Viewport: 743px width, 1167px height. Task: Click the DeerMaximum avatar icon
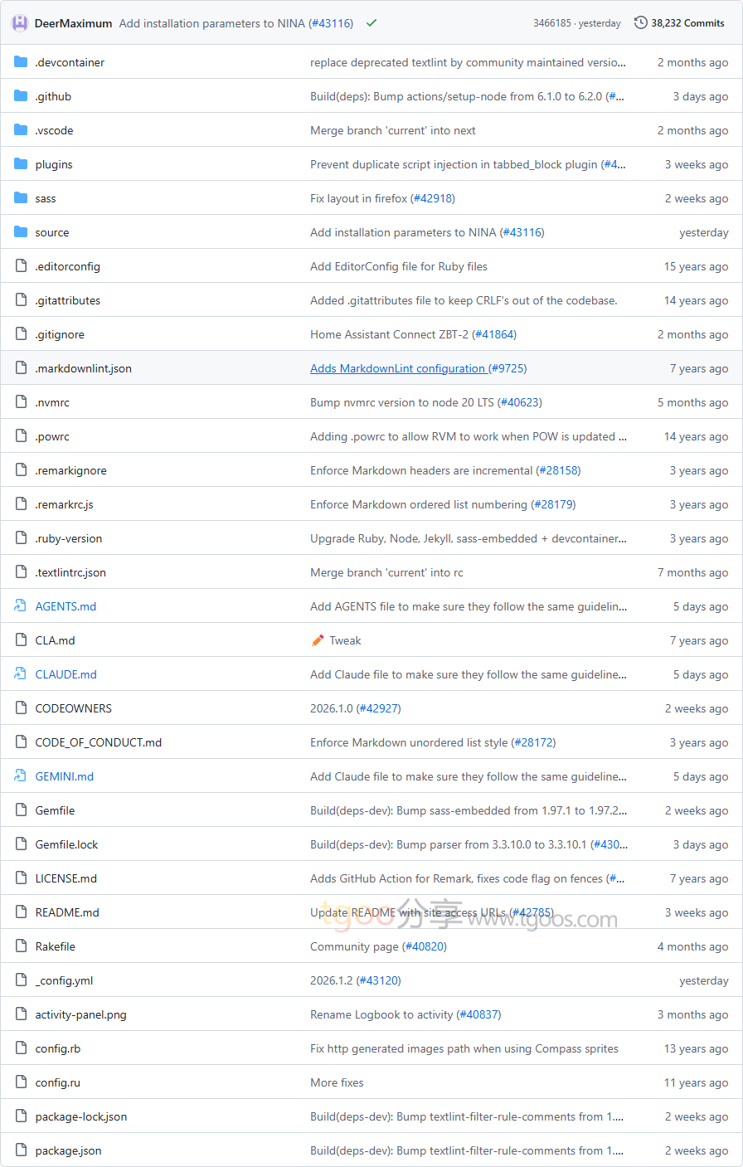20,23
